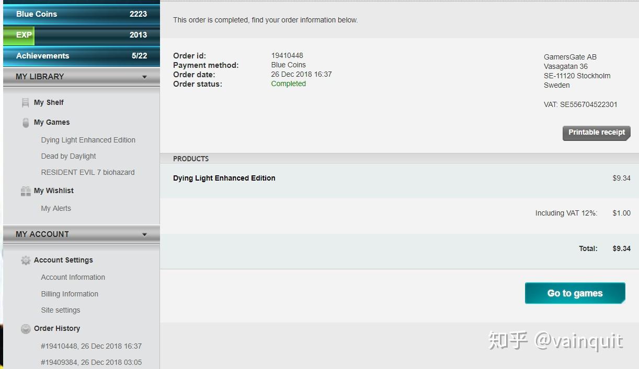Select RESIDENT EVIL 7 biohazard game
639x369 pixels.
88,172
